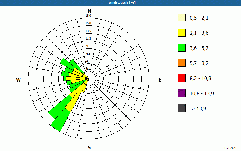Click the outermost green segment of the longest southwest bar
Viewport: 241px width, 151px height.
(x=61, y=120)
